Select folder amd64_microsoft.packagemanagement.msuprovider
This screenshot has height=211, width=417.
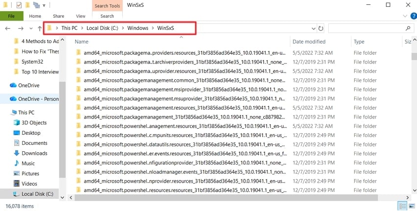point(181,98)
